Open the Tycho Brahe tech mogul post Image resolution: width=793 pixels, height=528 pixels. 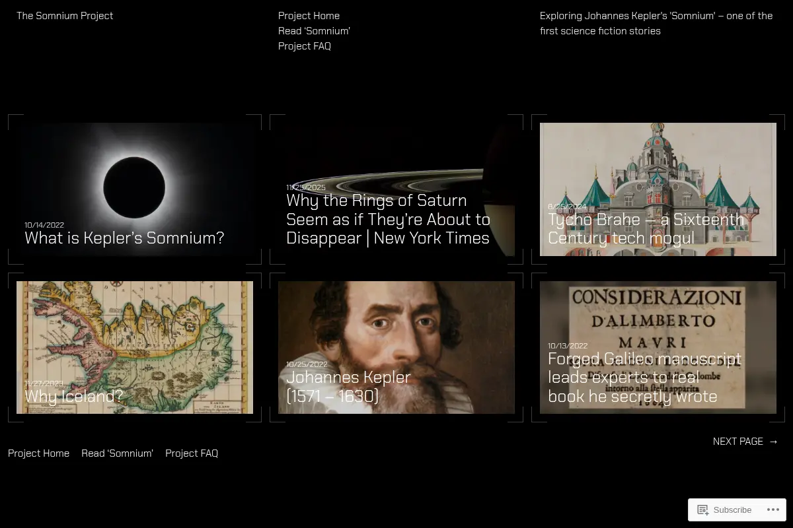(646, 228)
